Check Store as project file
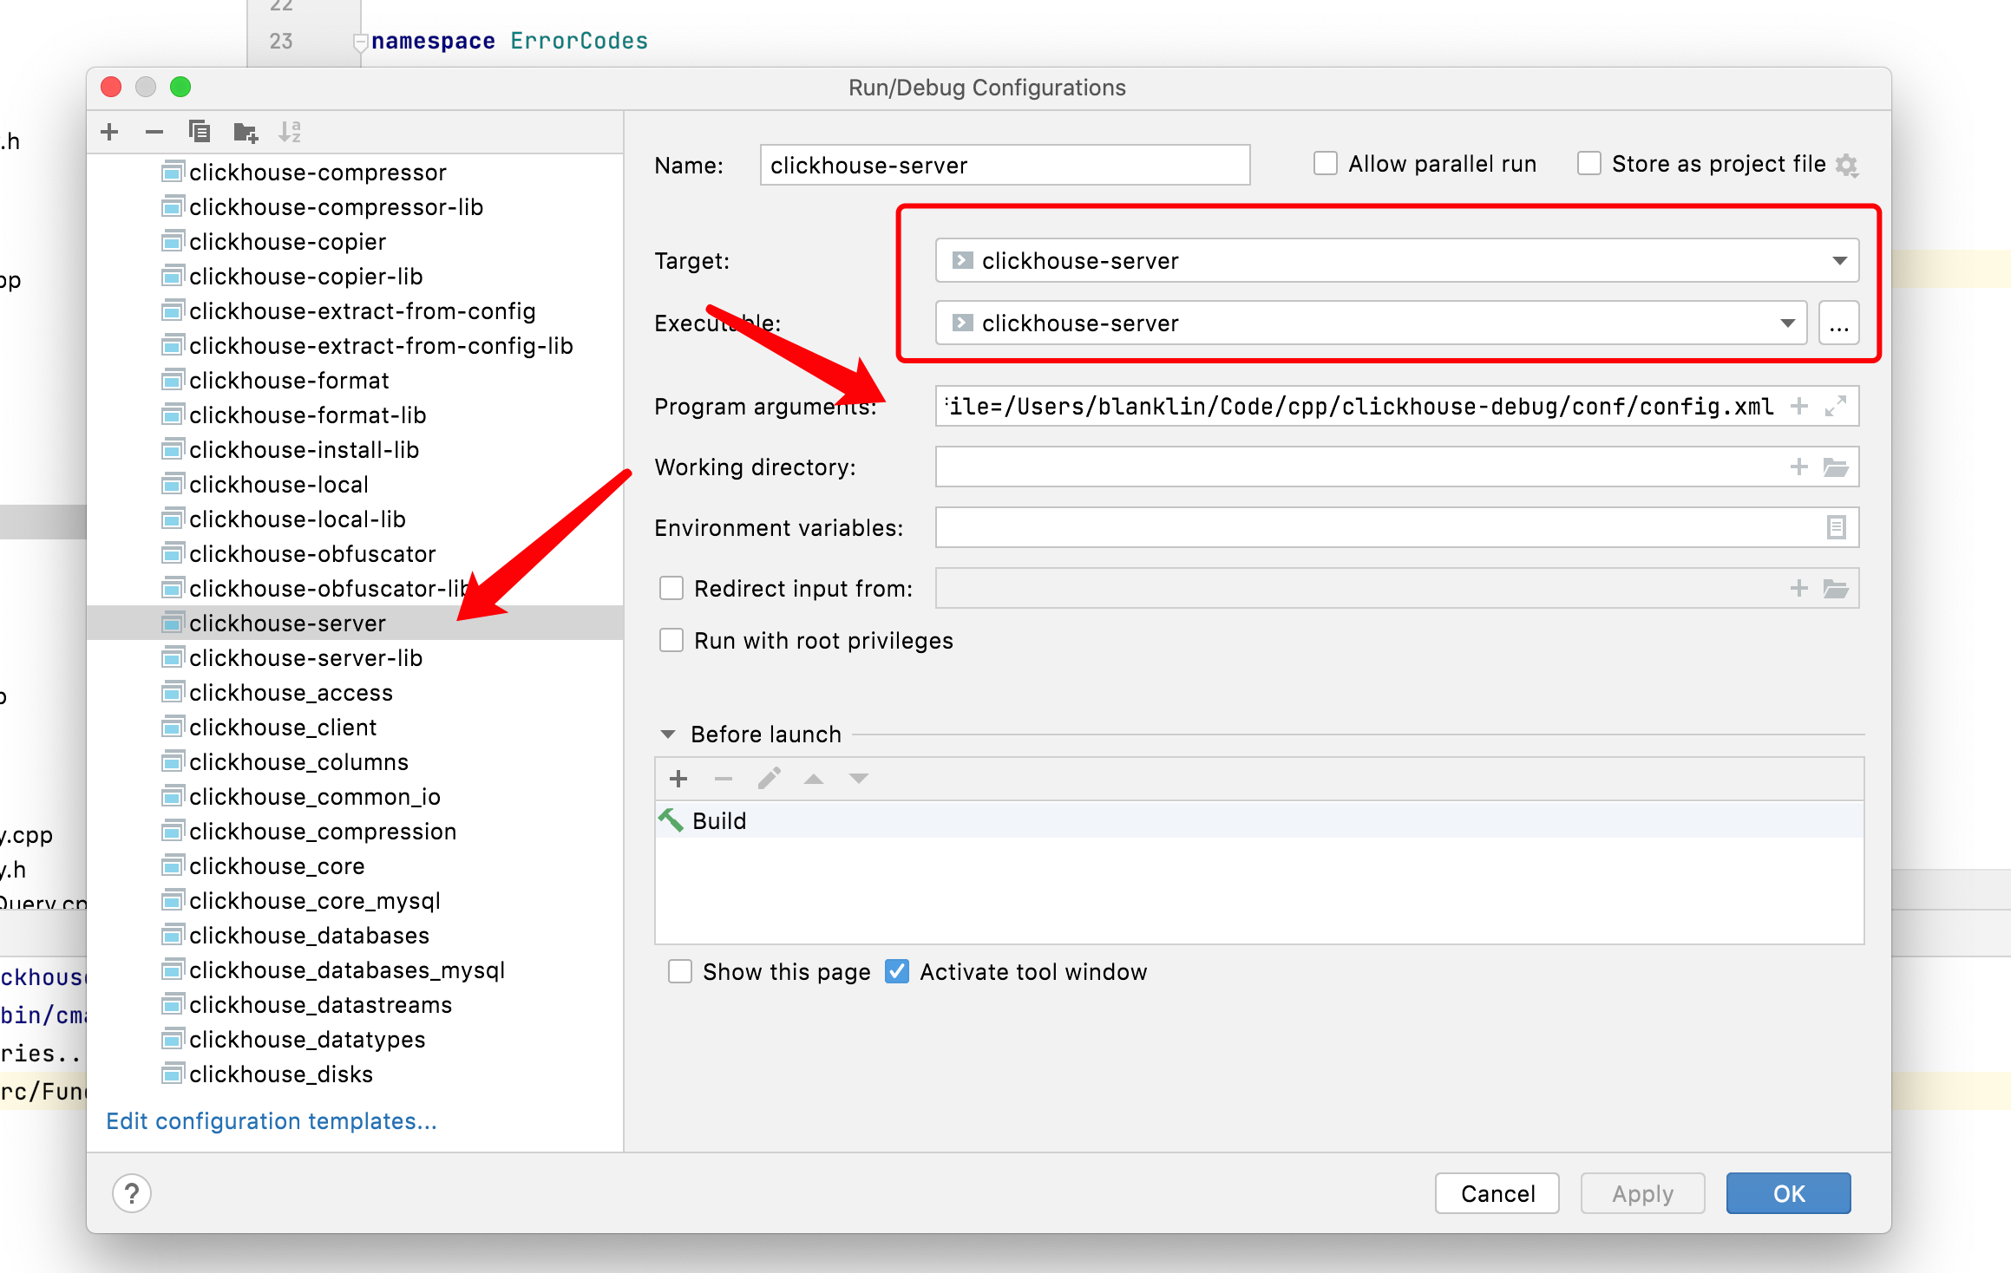Image resolution: width=2011 pixels, height=1273 pixels. pyautogui.click(x=1588, y=164)
